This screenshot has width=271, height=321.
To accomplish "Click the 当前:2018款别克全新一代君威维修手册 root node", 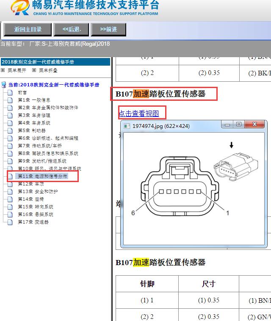I will 54,85.
